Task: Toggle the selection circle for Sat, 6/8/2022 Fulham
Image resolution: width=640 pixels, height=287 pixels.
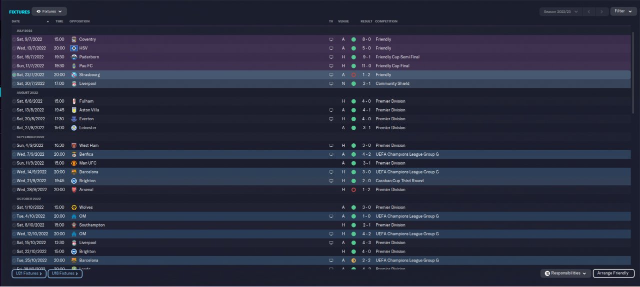Action: coord(14,101)
